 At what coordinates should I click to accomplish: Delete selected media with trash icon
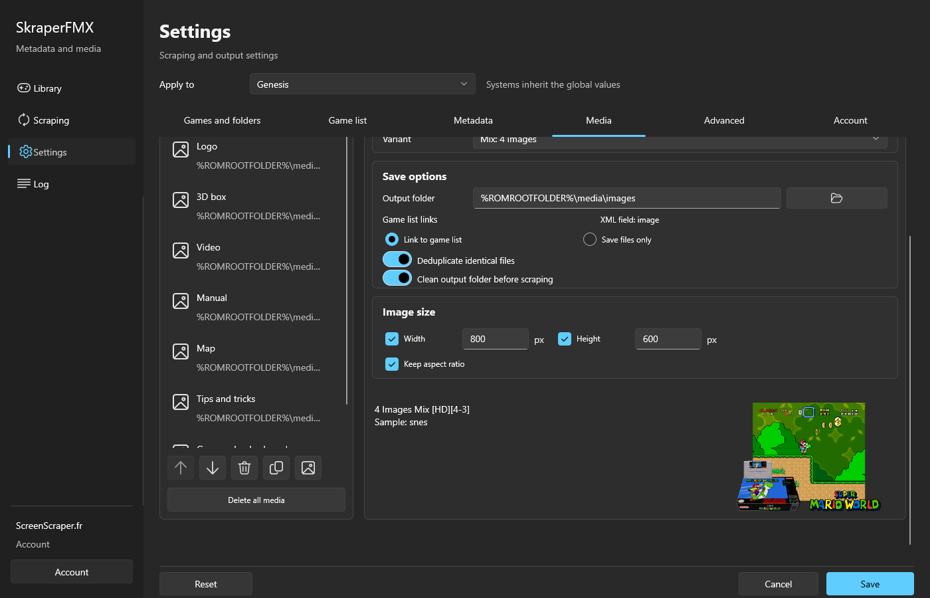tap(244, 468)
